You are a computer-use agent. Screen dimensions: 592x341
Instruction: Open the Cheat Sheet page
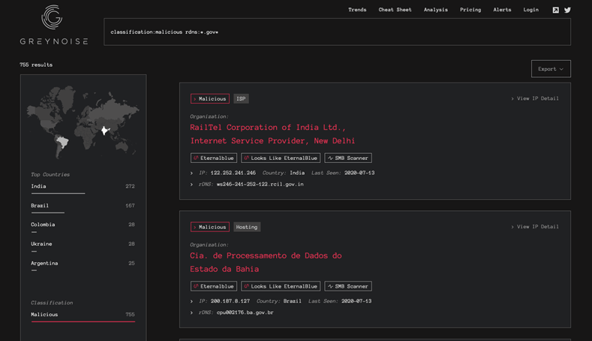pos(395,10)
